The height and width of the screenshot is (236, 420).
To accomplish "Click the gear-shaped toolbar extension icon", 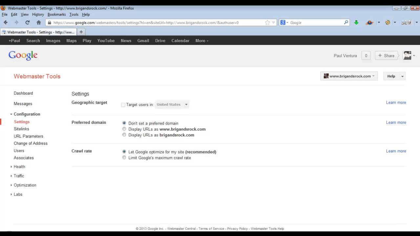I will tap(388, 23).
